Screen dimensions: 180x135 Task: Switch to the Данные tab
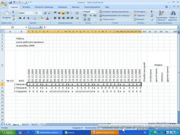click(x=76, y=7)
